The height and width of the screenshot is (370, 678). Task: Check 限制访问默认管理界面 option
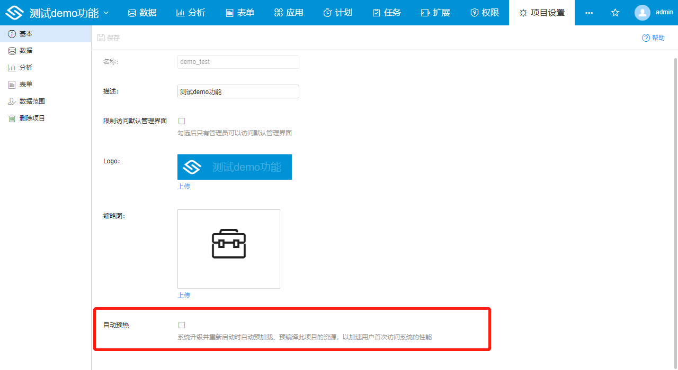click(182, 121)
